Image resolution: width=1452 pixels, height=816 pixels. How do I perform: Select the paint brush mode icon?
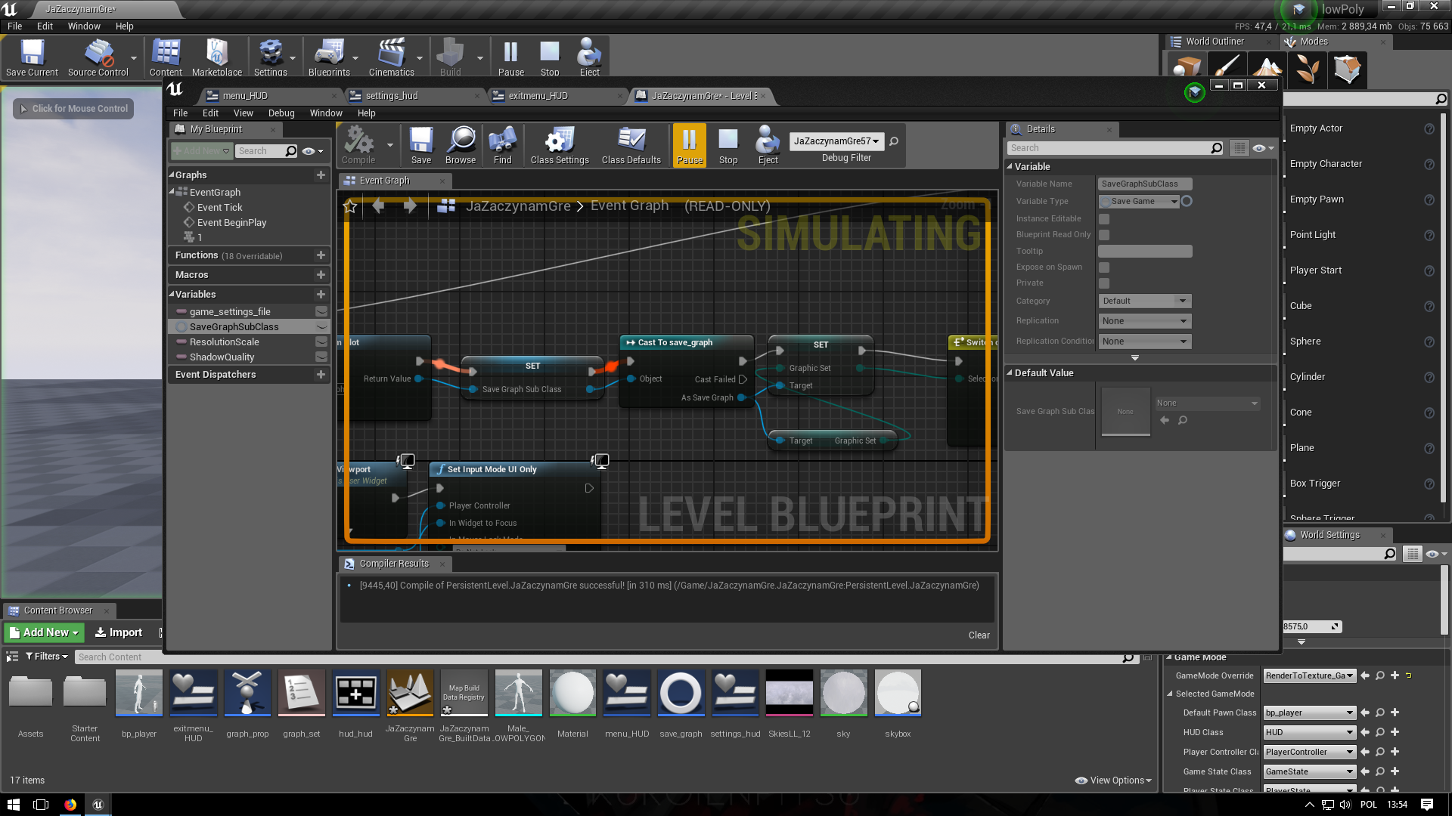1227,70
